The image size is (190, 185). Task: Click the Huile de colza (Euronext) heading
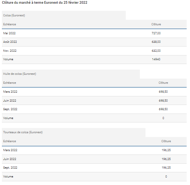tap(20, 74)
